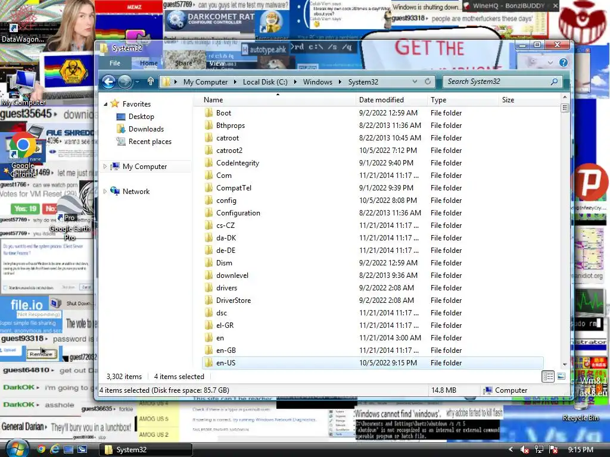Viewport: 610px width, 457px height.
Task: Sort by Date modified column
Action: click(391, 100)
